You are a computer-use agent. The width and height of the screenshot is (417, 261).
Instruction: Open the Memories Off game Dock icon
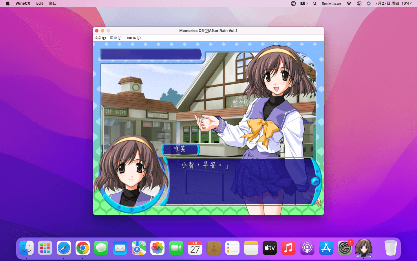tap(363, 248)
